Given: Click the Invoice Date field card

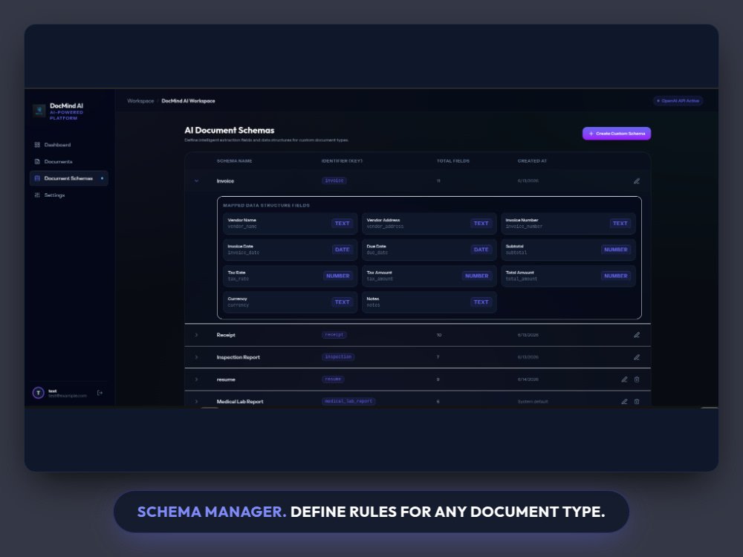Looking at the screenshot, I should click(x=290, y=250).
